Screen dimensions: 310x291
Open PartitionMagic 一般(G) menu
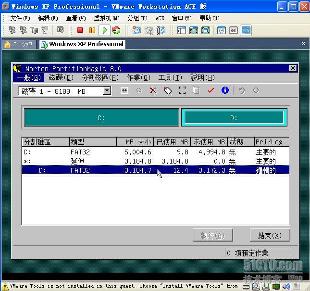coord(29,77)
